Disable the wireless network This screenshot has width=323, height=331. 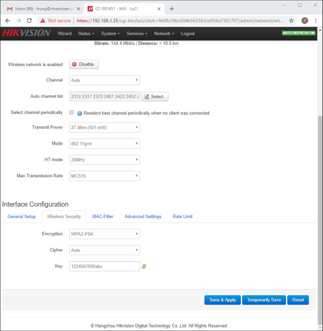point(84,64)
